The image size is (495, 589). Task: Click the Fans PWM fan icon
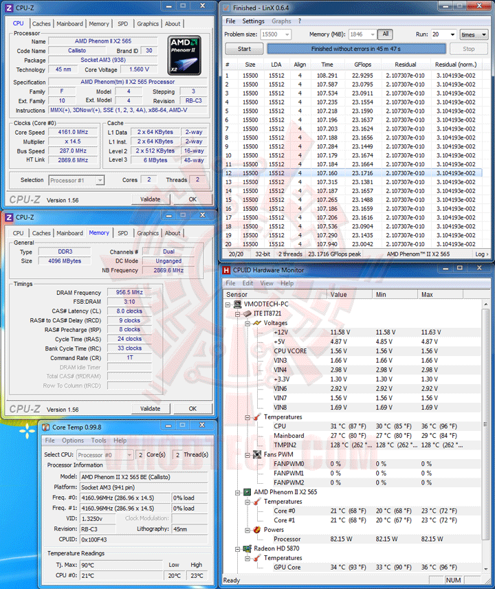(257, 454)
